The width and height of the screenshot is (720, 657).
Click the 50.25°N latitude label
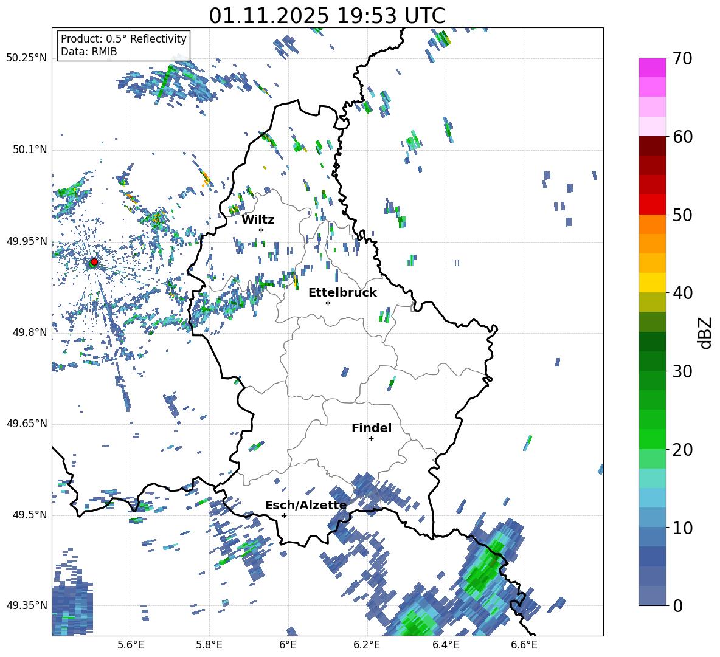click(x=27, y=58)
